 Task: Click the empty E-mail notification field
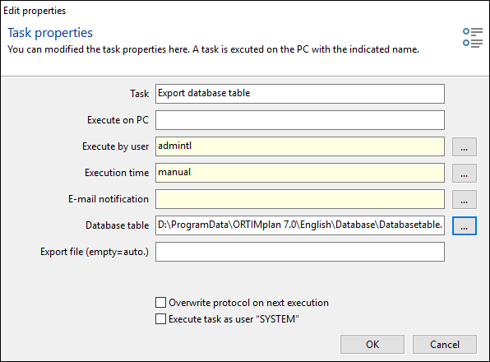300,199
